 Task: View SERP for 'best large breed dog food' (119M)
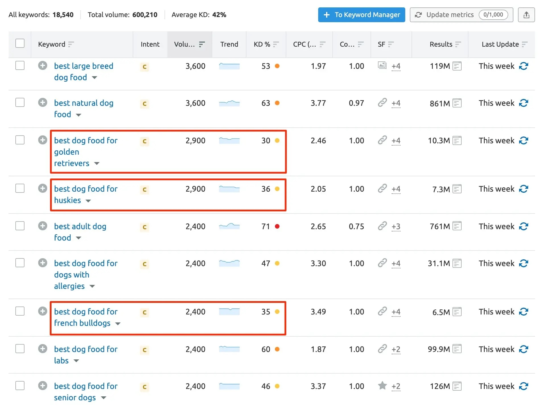click(457, 66)
